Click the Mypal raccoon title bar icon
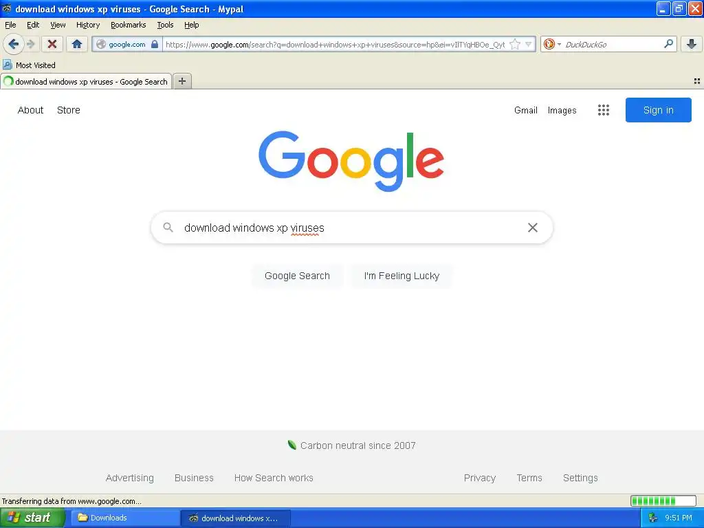This screenshot has height=528, width=704. [7, 8]
